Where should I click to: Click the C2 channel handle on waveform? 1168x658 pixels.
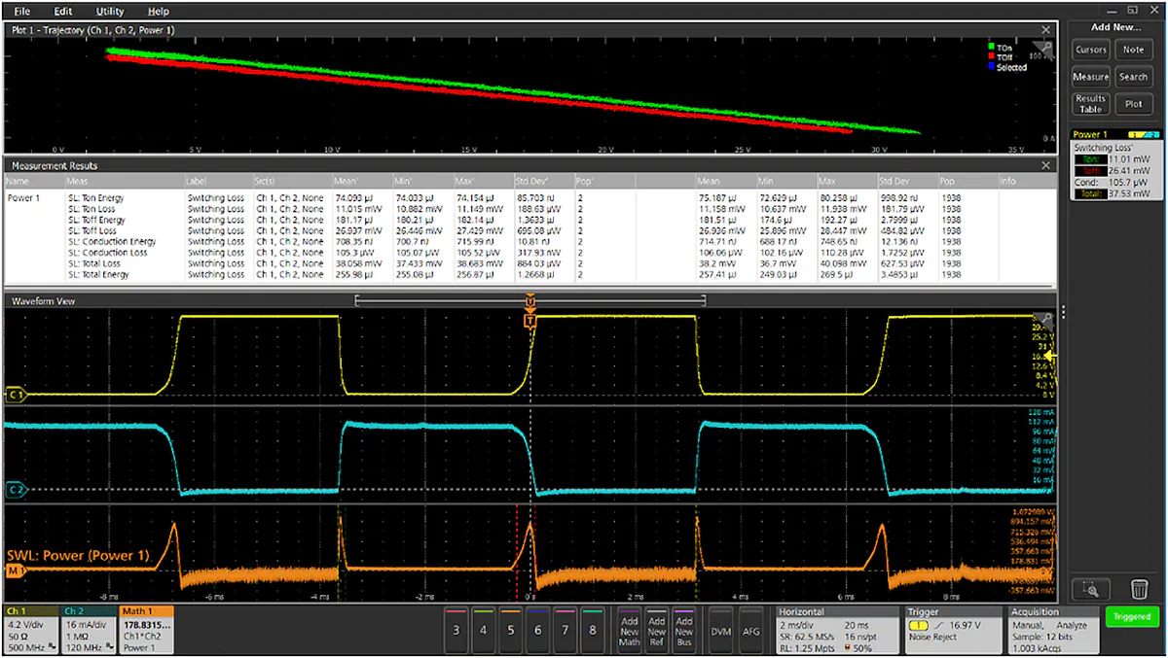click(x=15, y=489)
